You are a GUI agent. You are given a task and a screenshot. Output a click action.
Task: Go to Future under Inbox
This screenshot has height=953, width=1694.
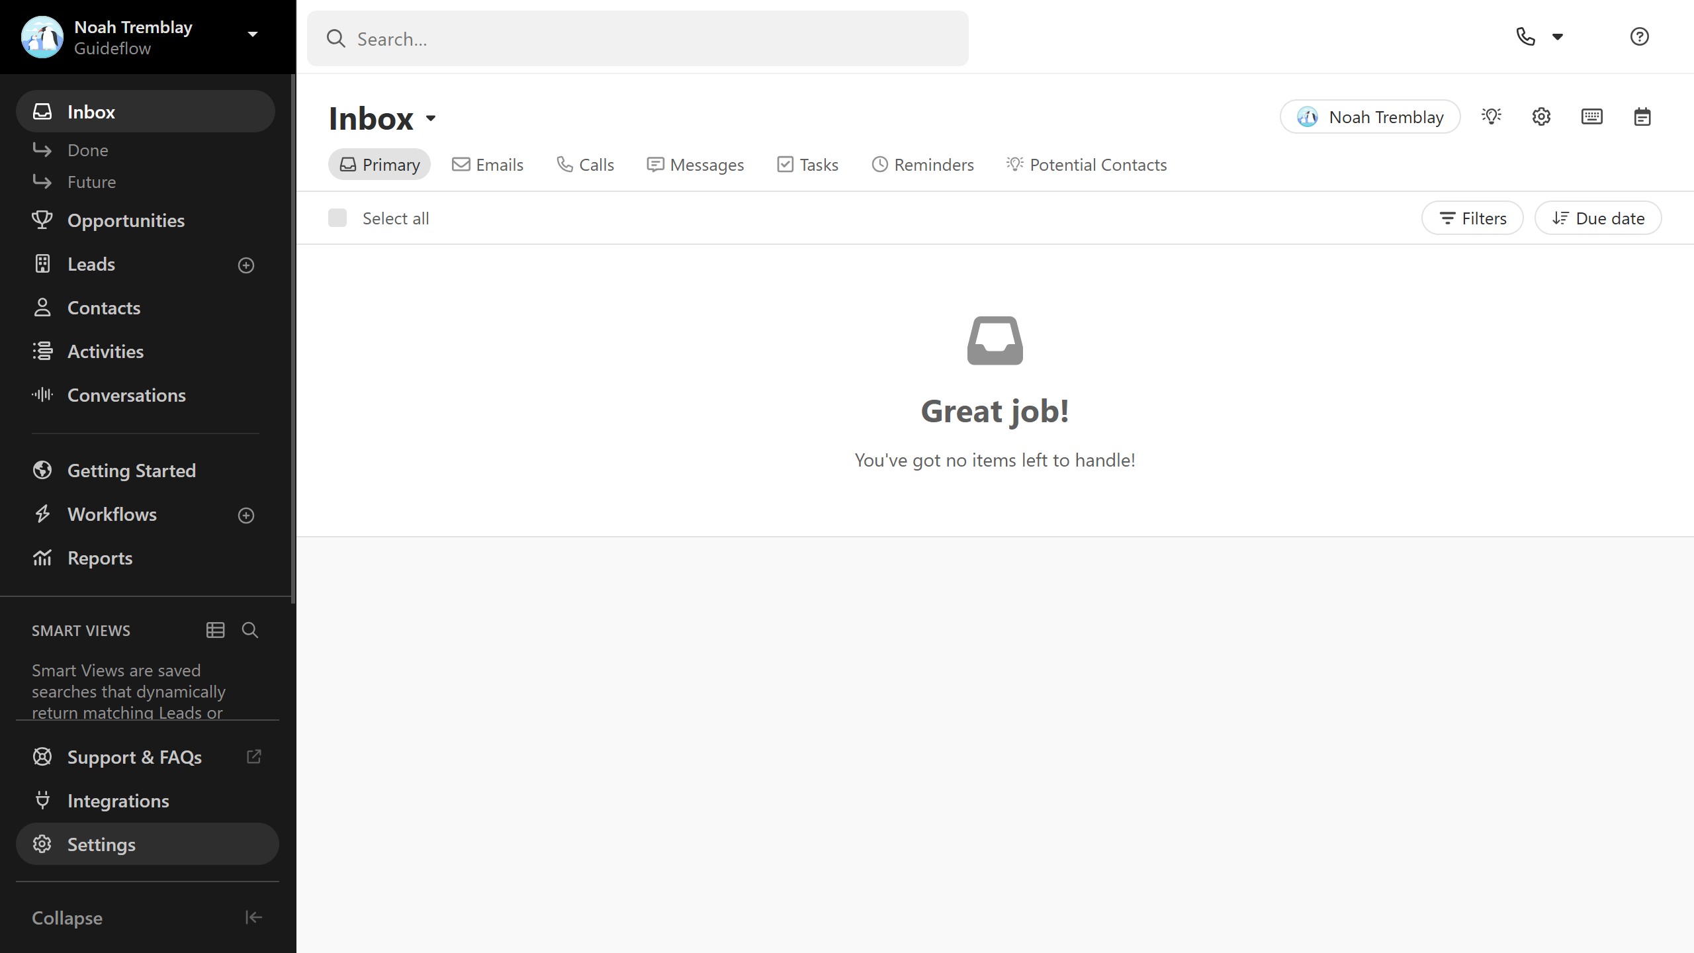pyautogui.click(x=91, y=182)
